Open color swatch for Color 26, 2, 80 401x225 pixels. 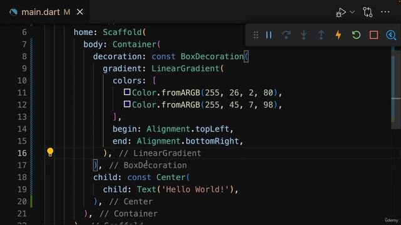(x=127, y=92)
